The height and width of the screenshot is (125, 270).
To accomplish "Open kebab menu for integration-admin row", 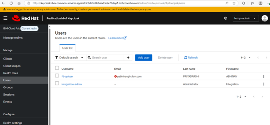I will [x=264, y=84].
